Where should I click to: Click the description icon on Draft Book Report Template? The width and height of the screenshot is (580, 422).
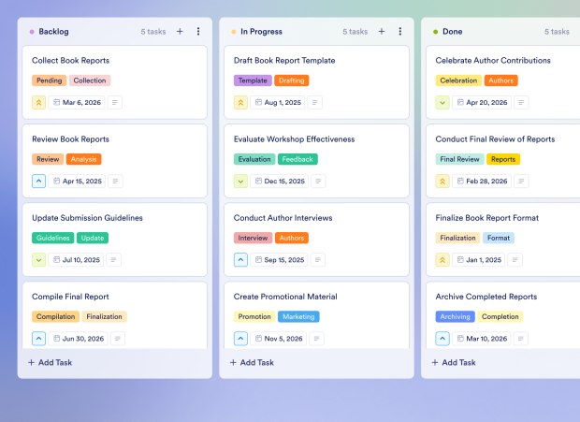pyautogui.click(x=315, y=103)
